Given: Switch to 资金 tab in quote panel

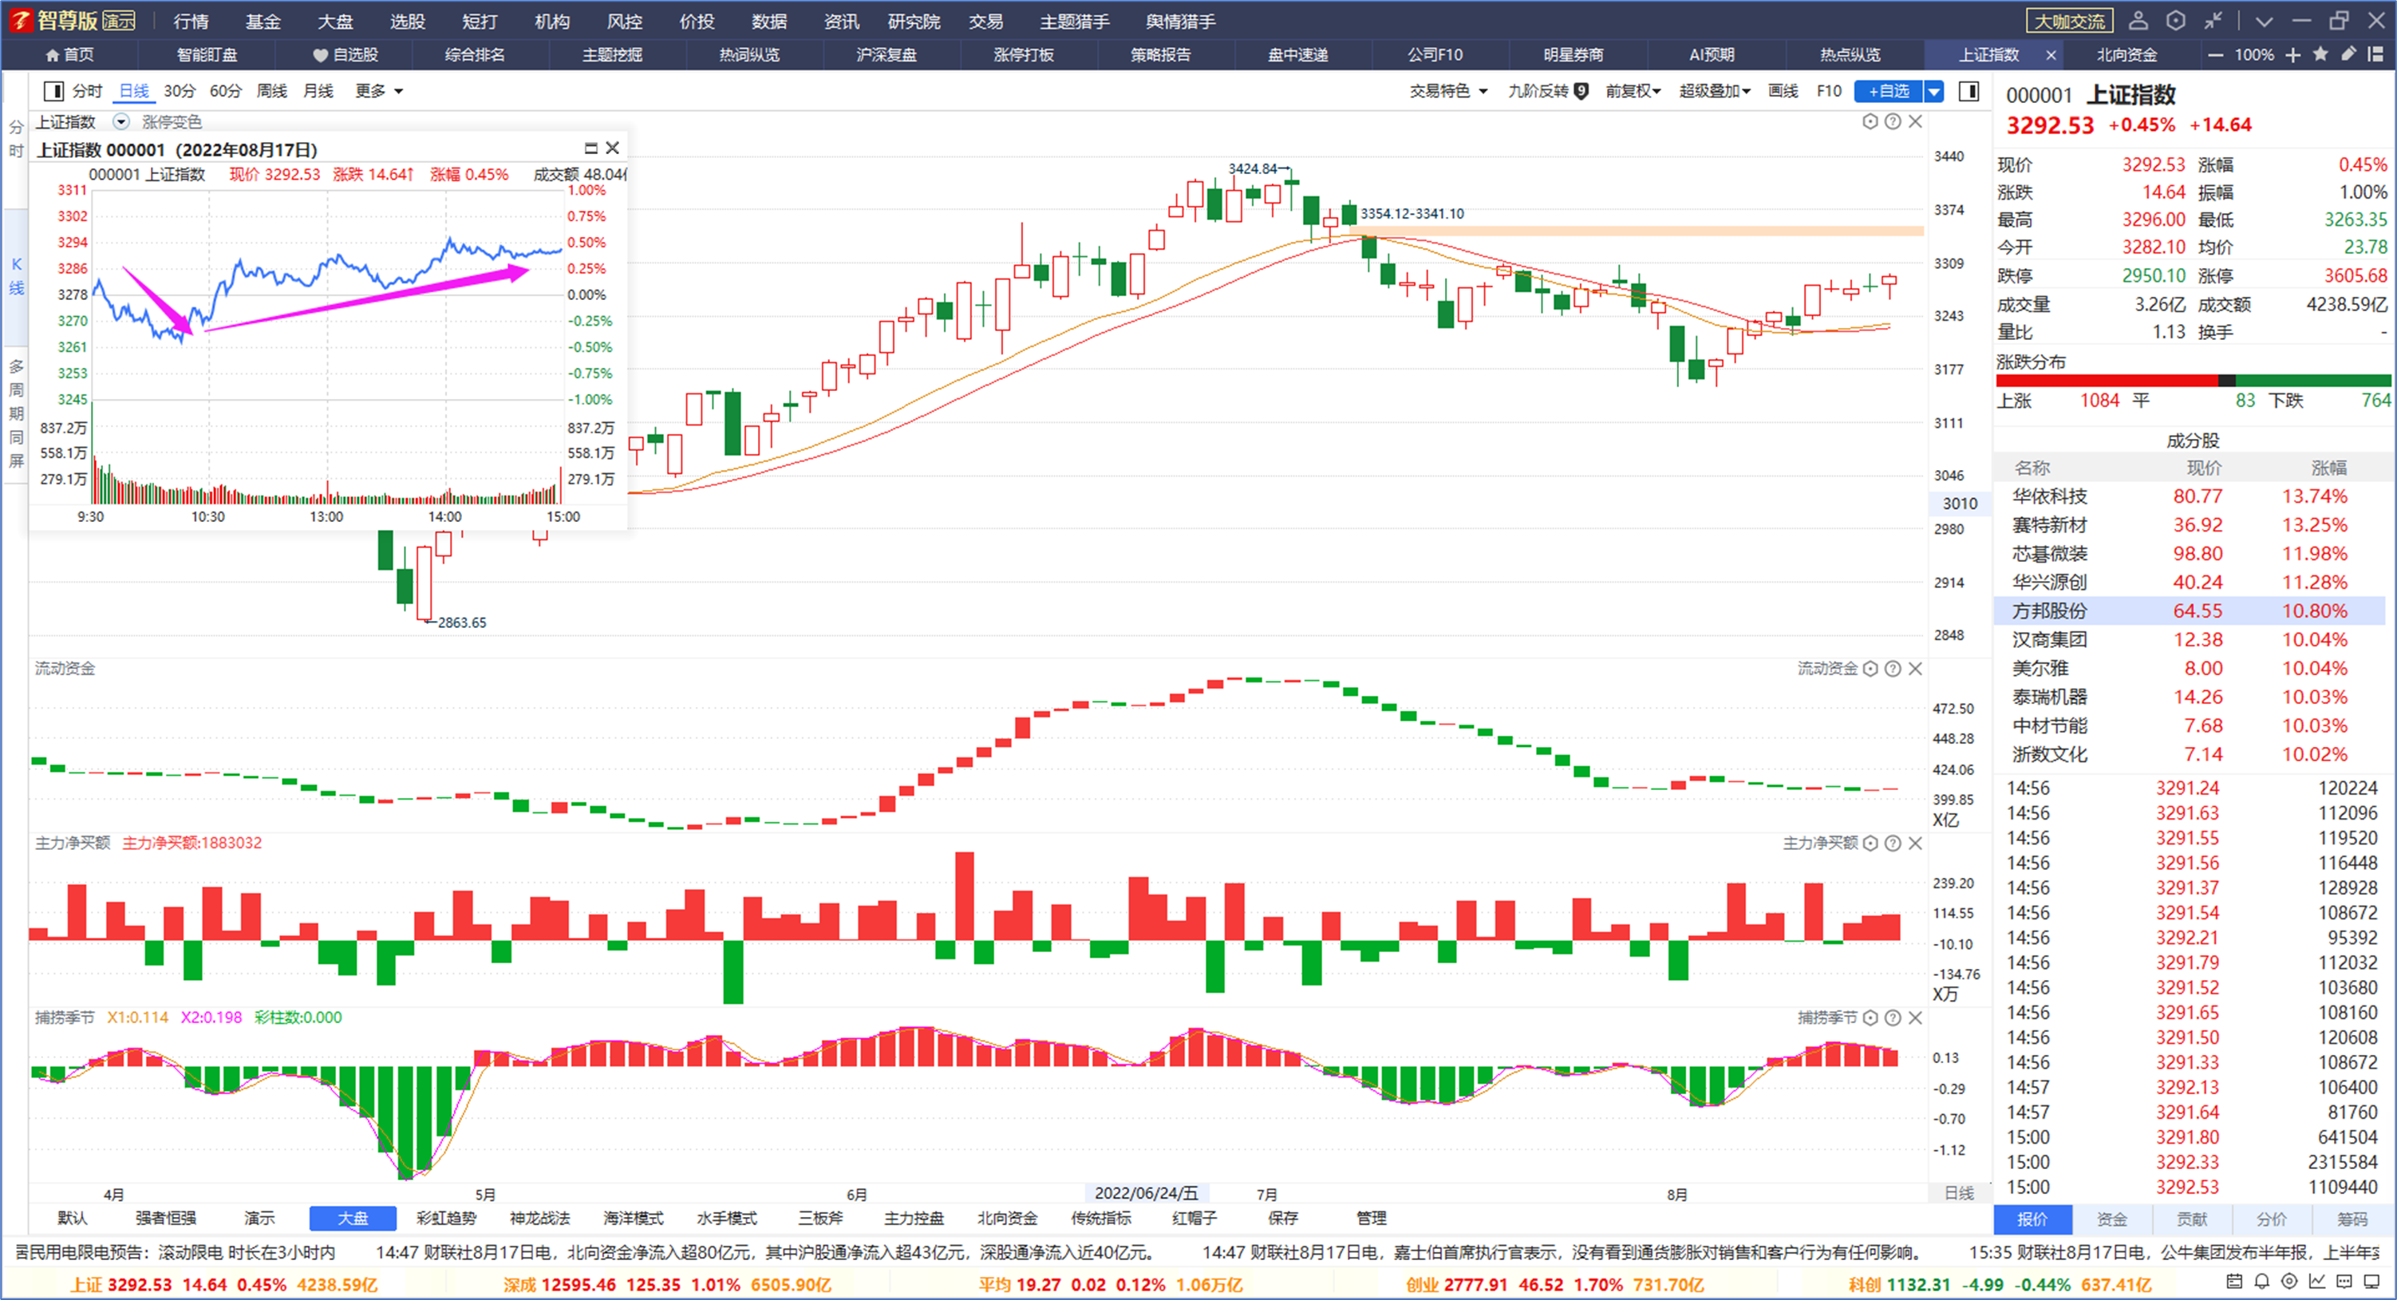Looking at the screenshot, I should [2111, 1219].
